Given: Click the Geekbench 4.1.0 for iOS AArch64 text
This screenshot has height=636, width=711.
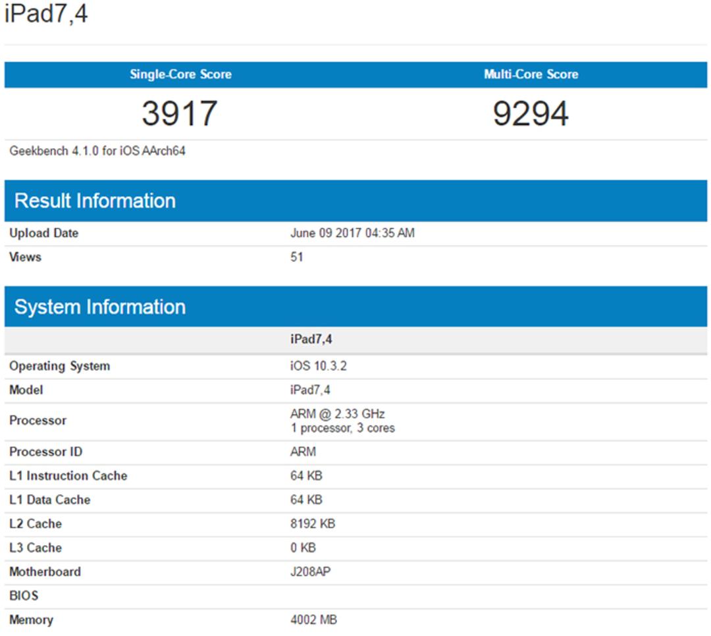Looking at the screenshot, I should [x=97, y=151].
